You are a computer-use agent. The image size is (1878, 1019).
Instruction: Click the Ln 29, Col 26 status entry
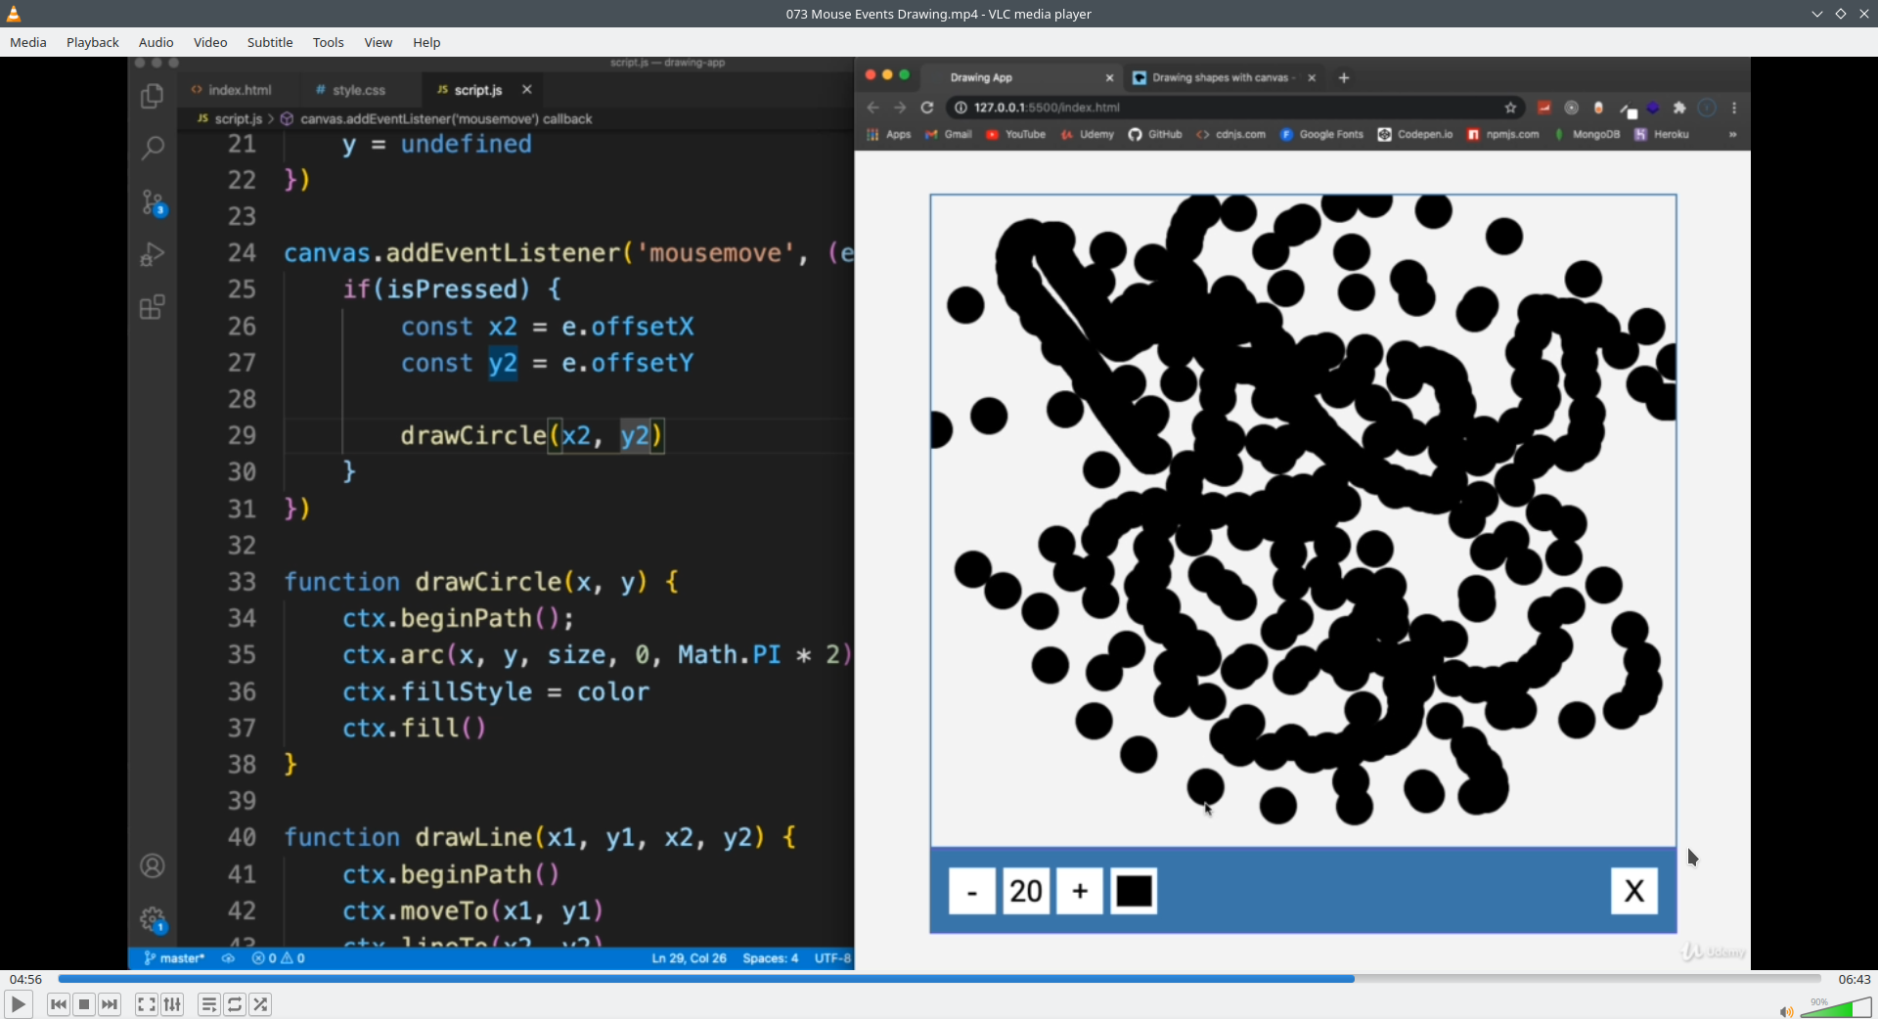click(x=689, y=958)
